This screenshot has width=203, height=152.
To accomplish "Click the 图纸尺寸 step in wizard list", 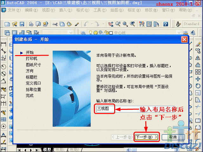I will 33,65.
